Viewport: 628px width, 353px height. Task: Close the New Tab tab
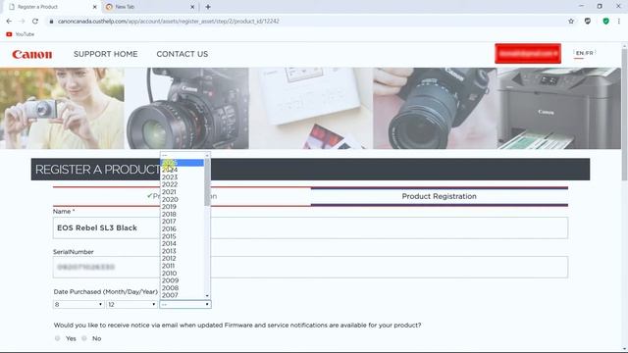pos(192,7)
